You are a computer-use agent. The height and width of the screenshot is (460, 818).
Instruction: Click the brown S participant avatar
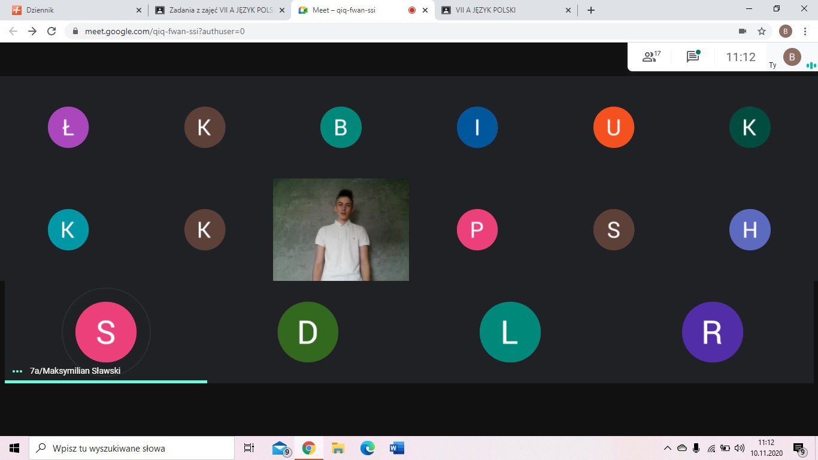pos(613,229)
